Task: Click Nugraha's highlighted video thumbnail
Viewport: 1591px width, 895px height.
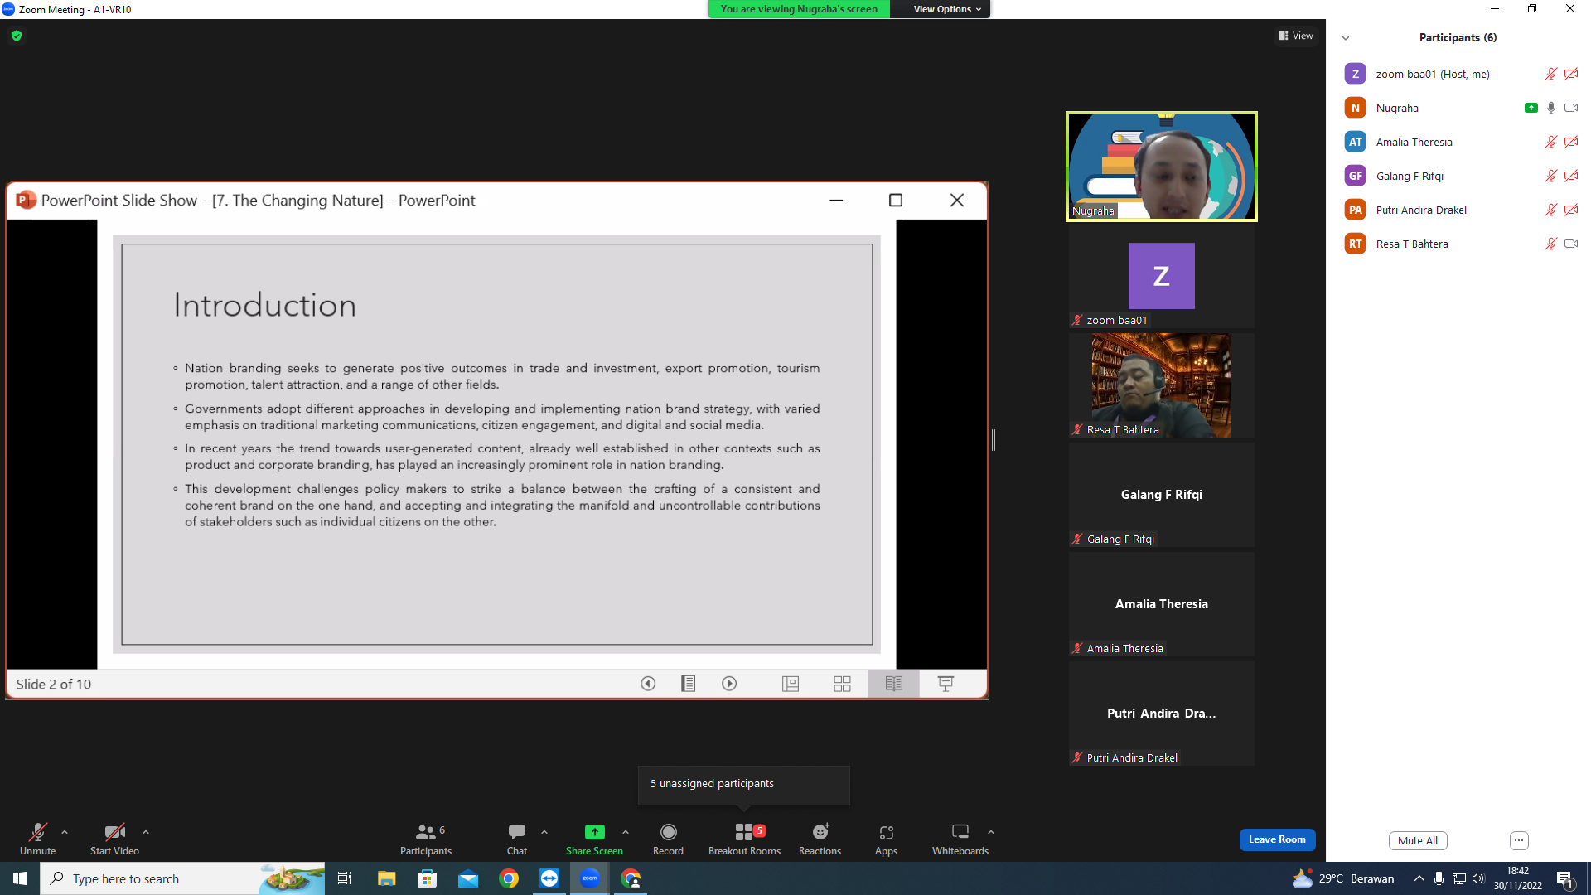Action: [1161, 167]
